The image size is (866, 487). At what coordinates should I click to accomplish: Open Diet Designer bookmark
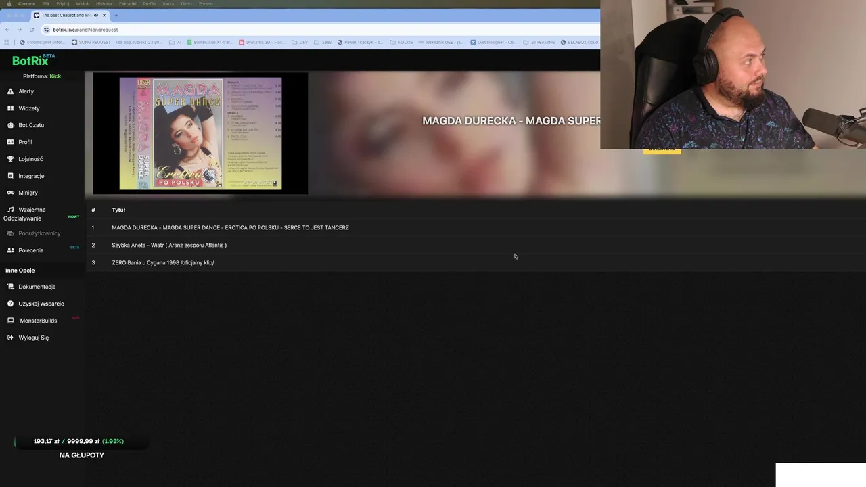493,42
